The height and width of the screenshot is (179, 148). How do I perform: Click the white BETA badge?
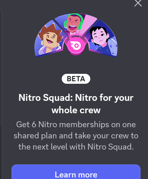(76, 79)
